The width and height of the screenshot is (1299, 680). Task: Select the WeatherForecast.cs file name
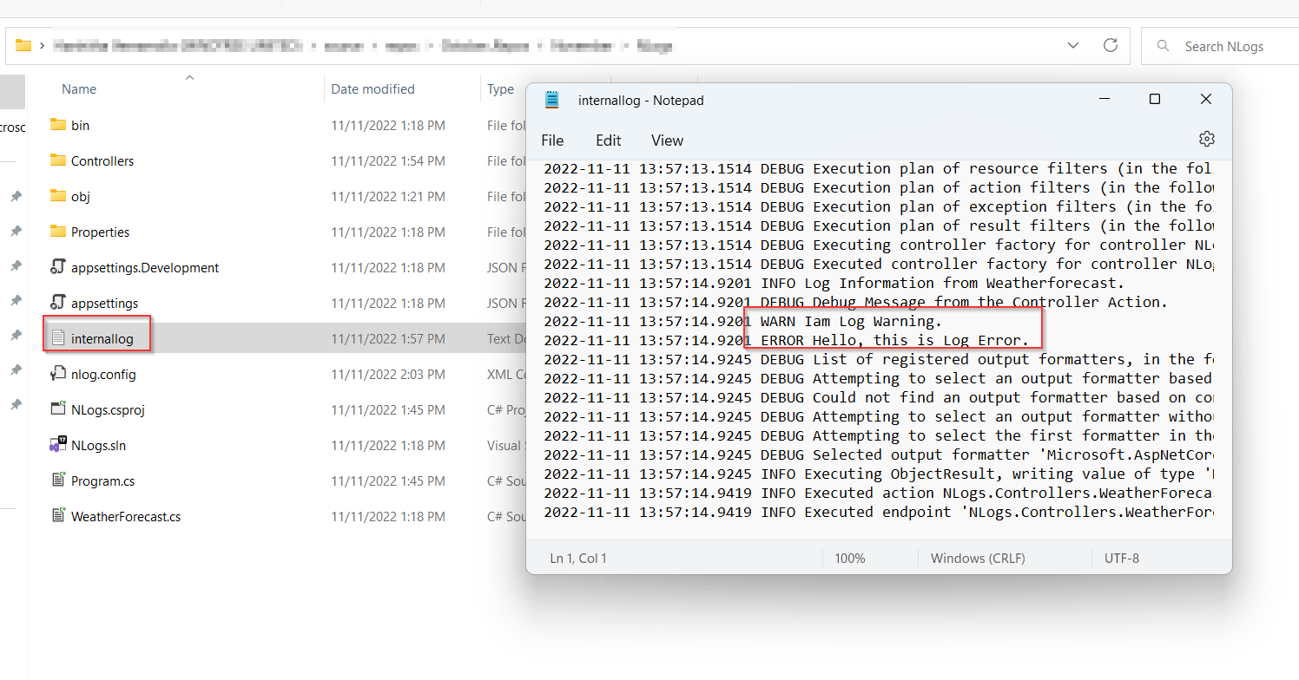[126, 517]
